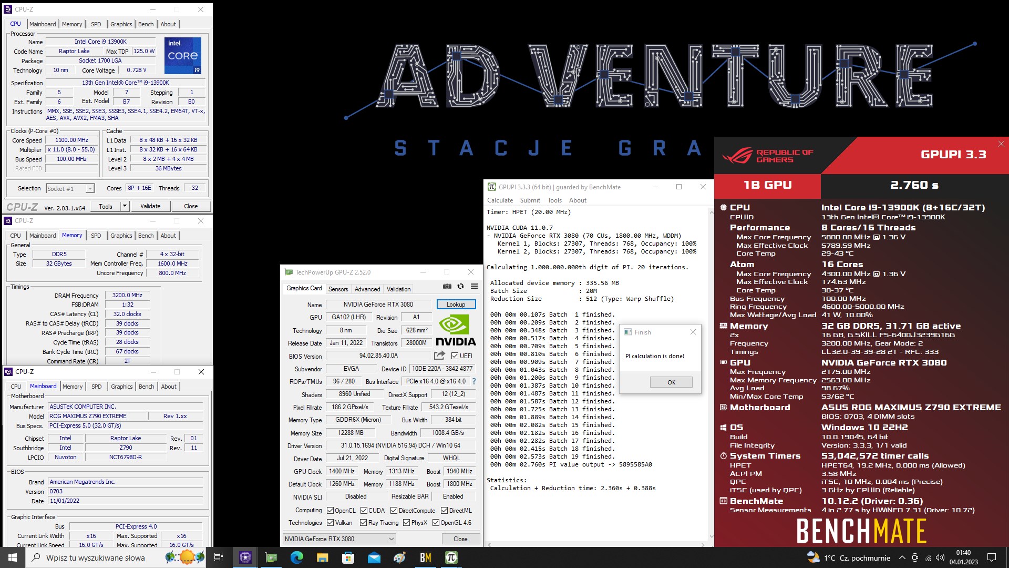
Task: Open the Advanced tab in GPU-Z
Action: 367,289
